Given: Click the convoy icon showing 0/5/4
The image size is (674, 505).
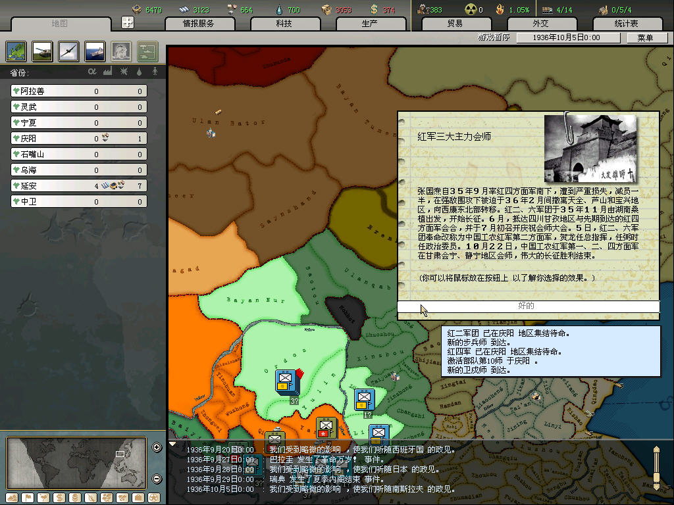Looking at the screenshot, I should [x=604, y=9].
